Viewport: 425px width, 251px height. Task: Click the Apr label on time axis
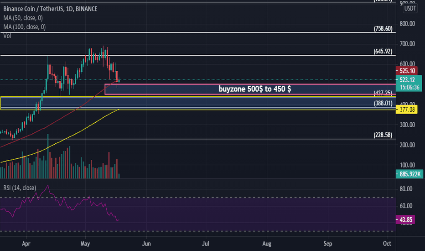click(26, 243)
